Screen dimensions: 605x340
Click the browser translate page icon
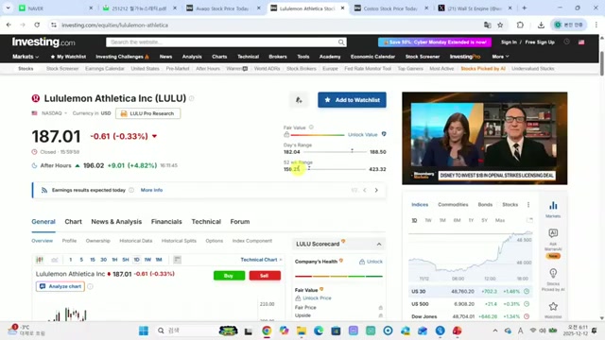click(488, 25)
